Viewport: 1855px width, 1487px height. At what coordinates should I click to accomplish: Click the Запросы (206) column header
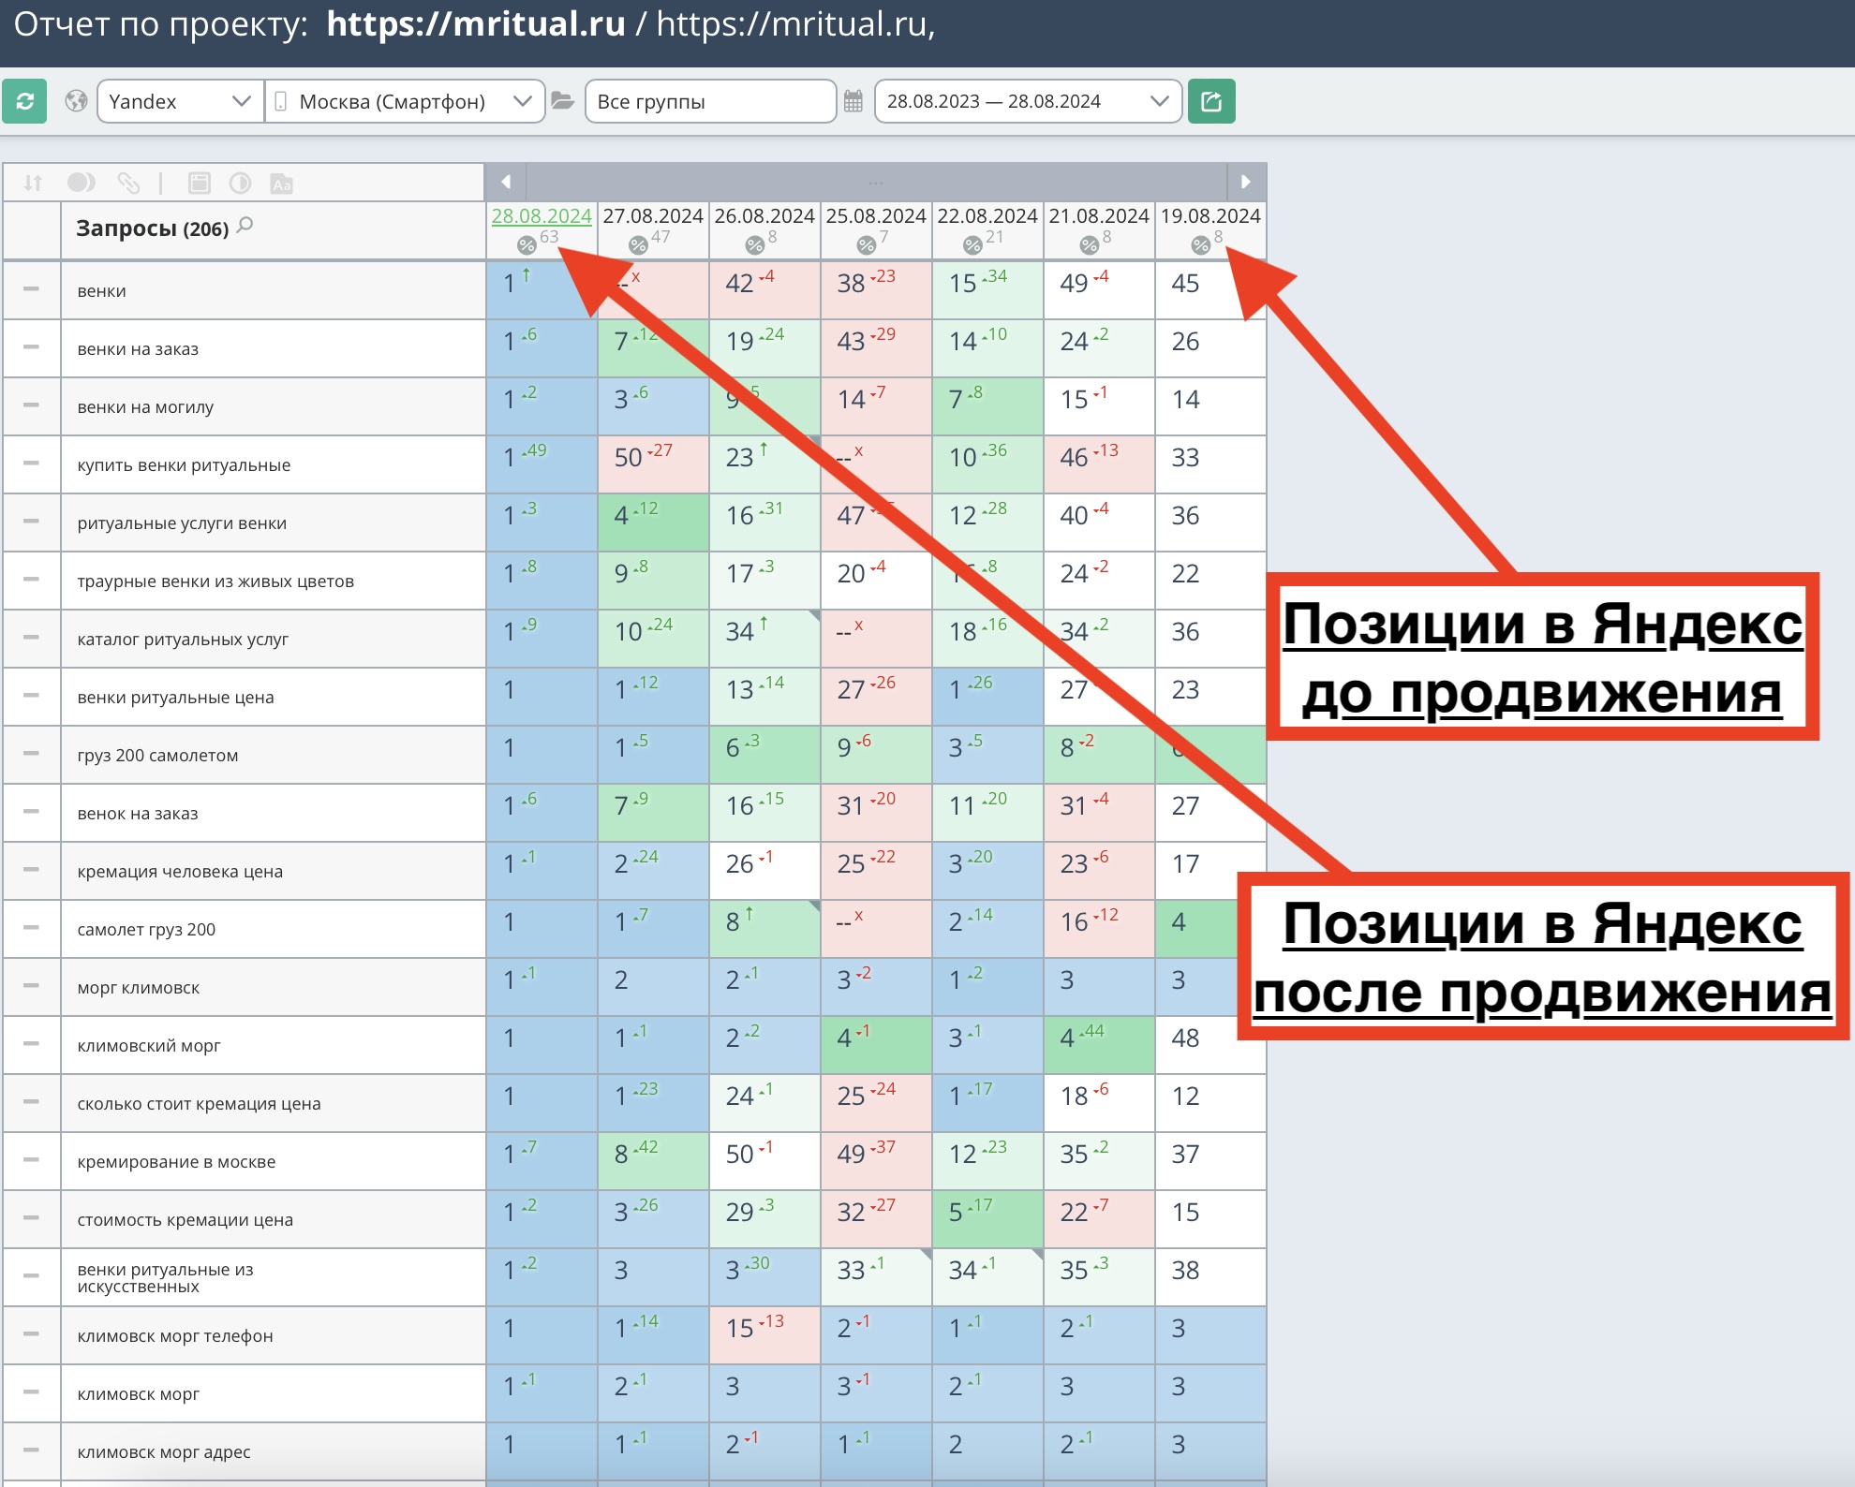coord(153,229)
